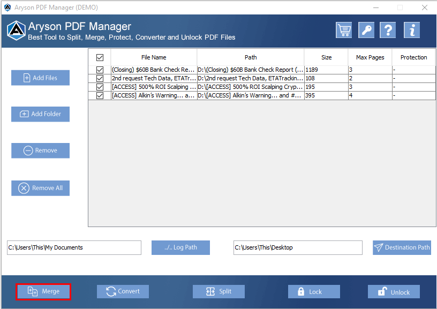Click path cell "D:\[ACCESS] Alkin's Warning... and #..."

[251, 95]
